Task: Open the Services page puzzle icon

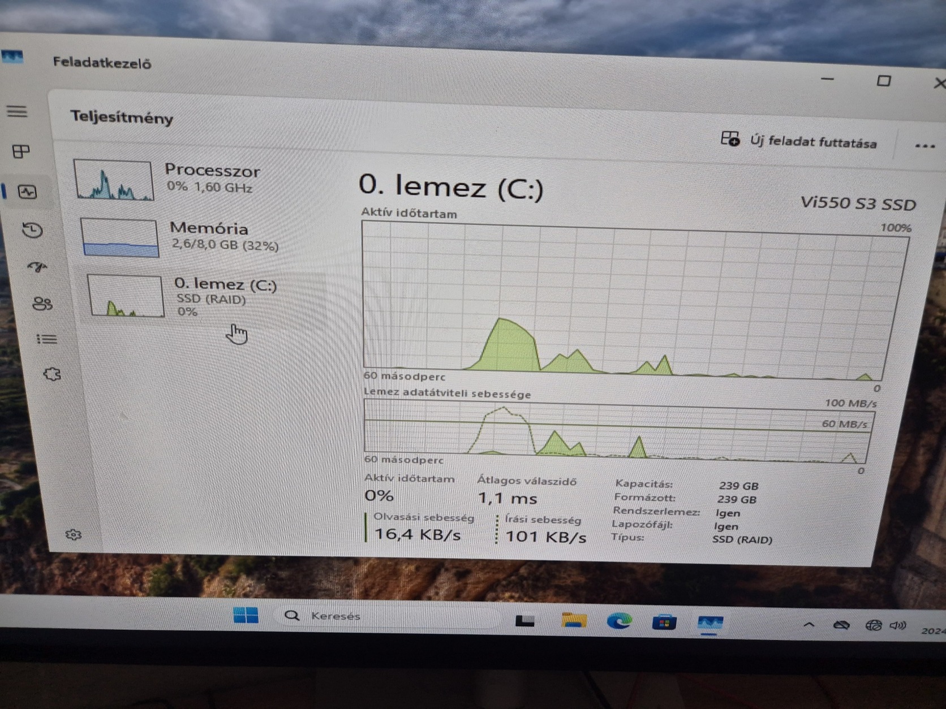Action: click(52, 374)
